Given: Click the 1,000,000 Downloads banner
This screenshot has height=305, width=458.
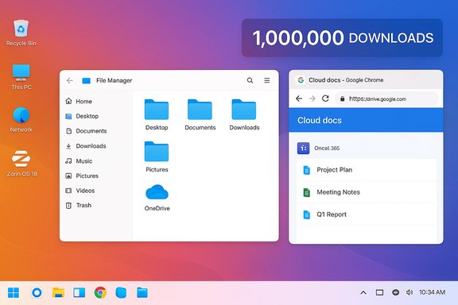Looking at the screenshot, I should tap(342, 38).
